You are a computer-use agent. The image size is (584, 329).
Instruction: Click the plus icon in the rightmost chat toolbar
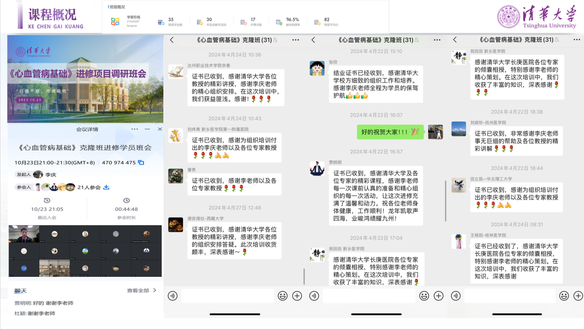coord(578,296)
